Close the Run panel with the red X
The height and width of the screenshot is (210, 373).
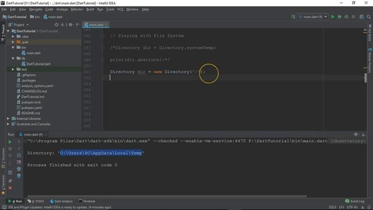(x=10, y=188)
